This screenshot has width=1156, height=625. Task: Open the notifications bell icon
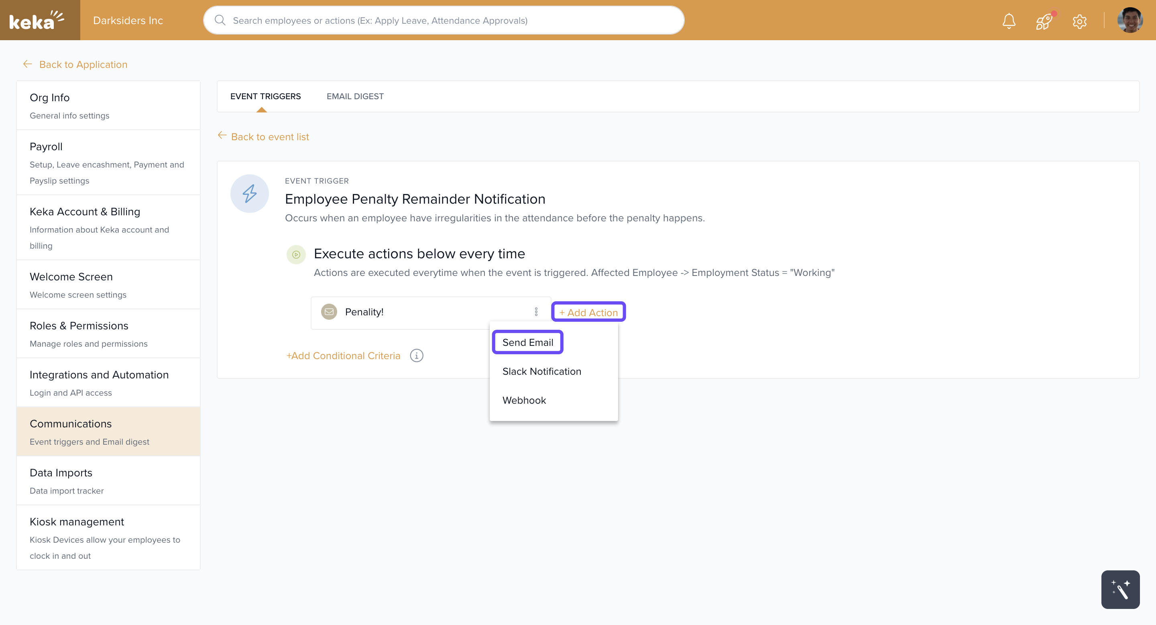[1008, 20]
